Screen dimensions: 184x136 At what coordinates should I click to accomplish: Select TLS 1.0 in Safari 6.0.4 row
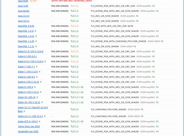click(74, 62)
